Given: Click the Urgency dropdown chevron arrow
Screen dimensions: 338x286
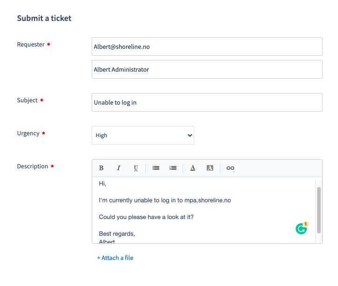Looking at the screenshot, I should click(189, 135).
